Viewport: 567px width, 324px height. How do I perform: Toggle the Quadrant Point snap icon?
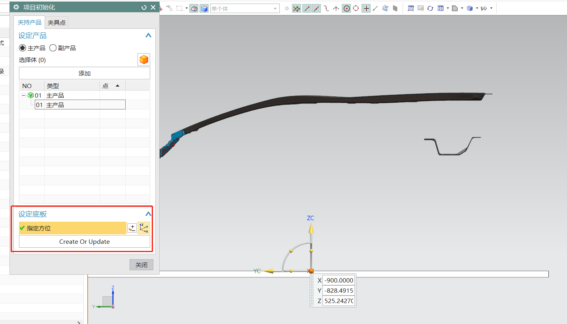356,8
